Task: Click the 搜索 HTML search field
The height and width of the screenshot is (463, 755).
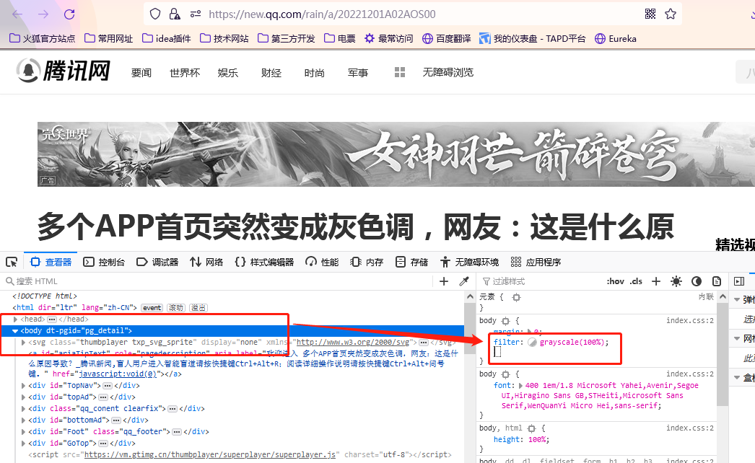Action: 217,281
